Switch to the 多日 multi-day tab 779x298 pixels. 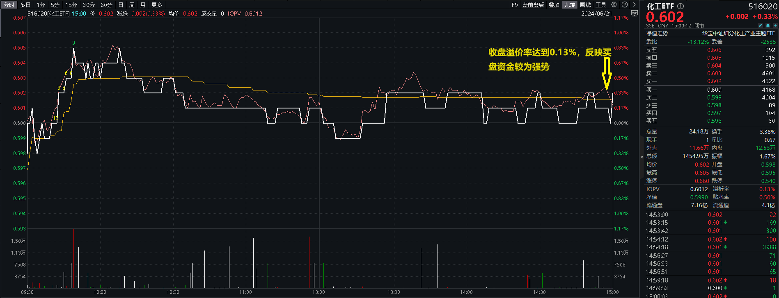coord(25,5)
